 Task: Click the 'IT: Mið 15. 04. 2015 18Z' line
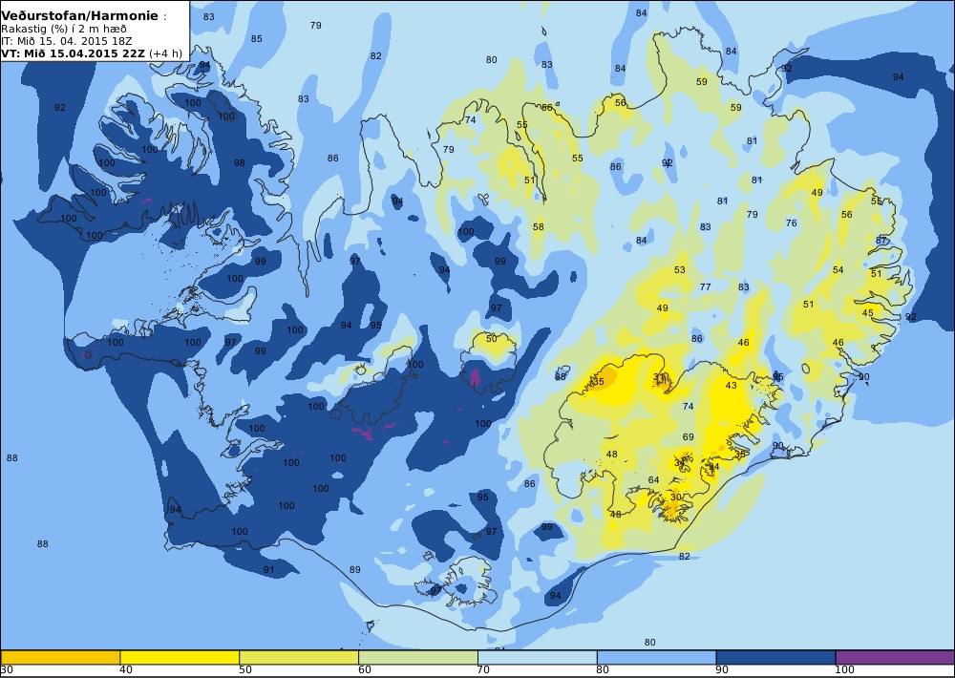coord(67,41)
